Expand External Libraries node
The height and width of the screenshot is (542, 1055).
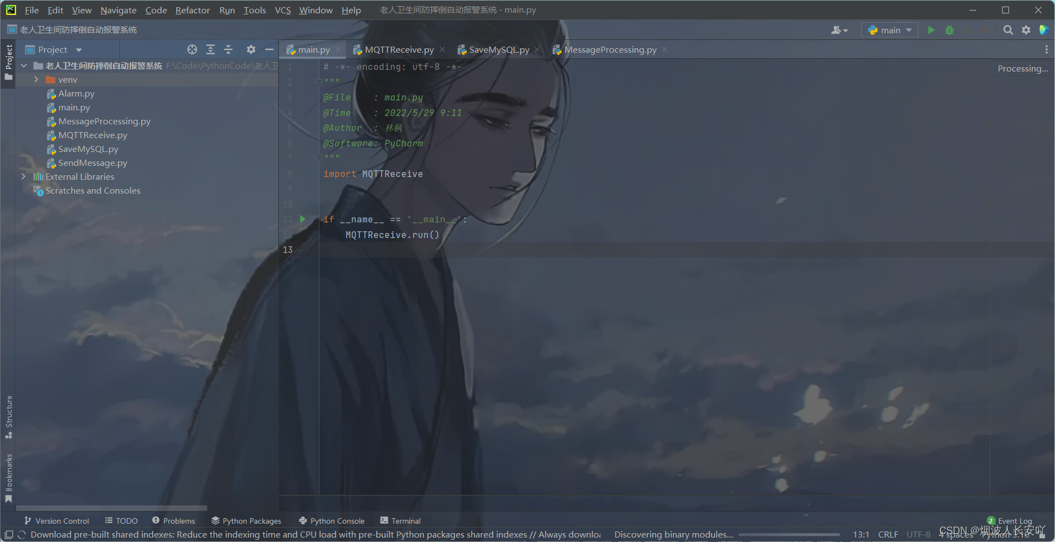(23, 176)
